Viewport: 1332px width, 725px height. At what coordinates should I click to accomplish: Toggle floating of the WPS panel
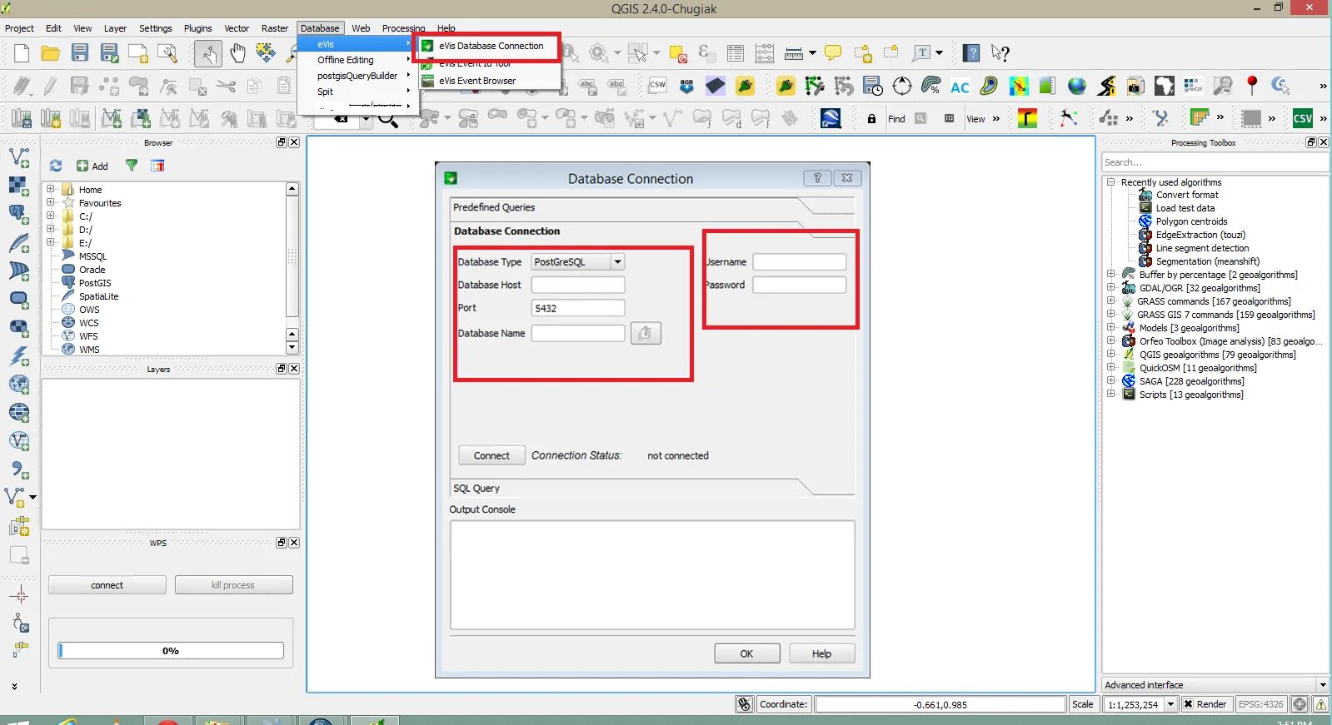(282, 543)
